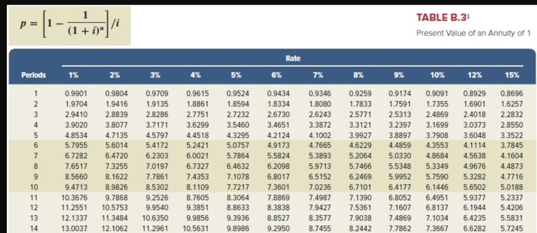
Task: Click value 1.8080 under 7% rate
Action: 320,103
